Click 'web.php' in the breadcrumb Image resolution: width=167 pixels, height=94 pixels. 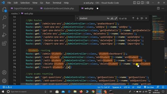pyautogui.click(x=28, y=14)
